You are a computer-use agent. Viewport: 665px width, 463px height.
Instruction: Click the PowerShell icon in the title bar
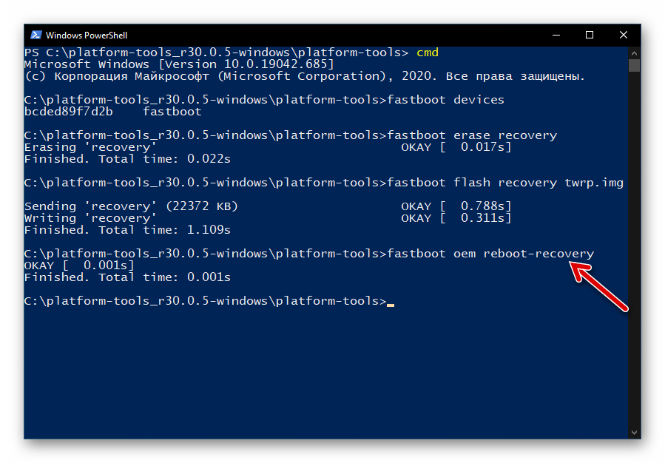coord(36,35)
